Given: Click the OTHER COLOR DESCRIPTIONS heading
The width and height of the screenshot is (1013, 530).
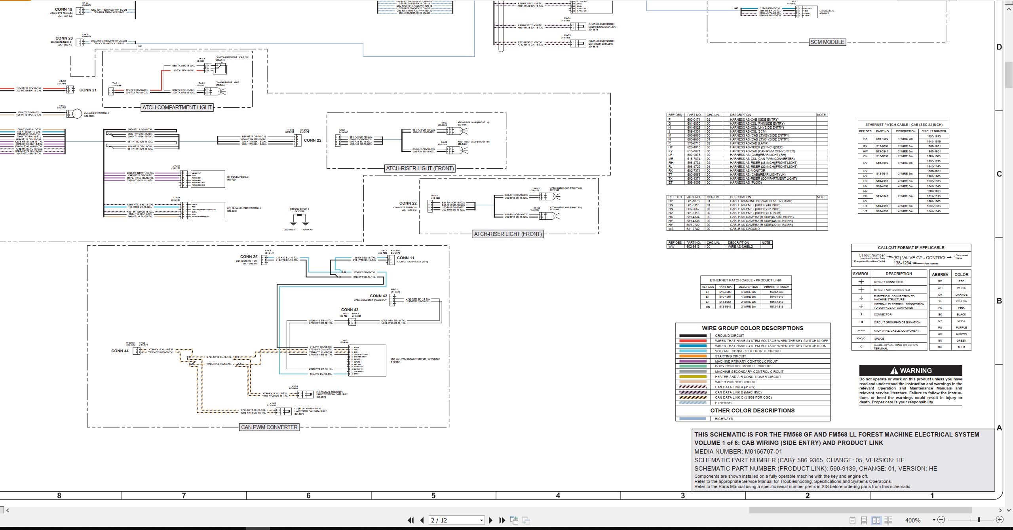Looking at the screenshot, I should coord(752,410).
